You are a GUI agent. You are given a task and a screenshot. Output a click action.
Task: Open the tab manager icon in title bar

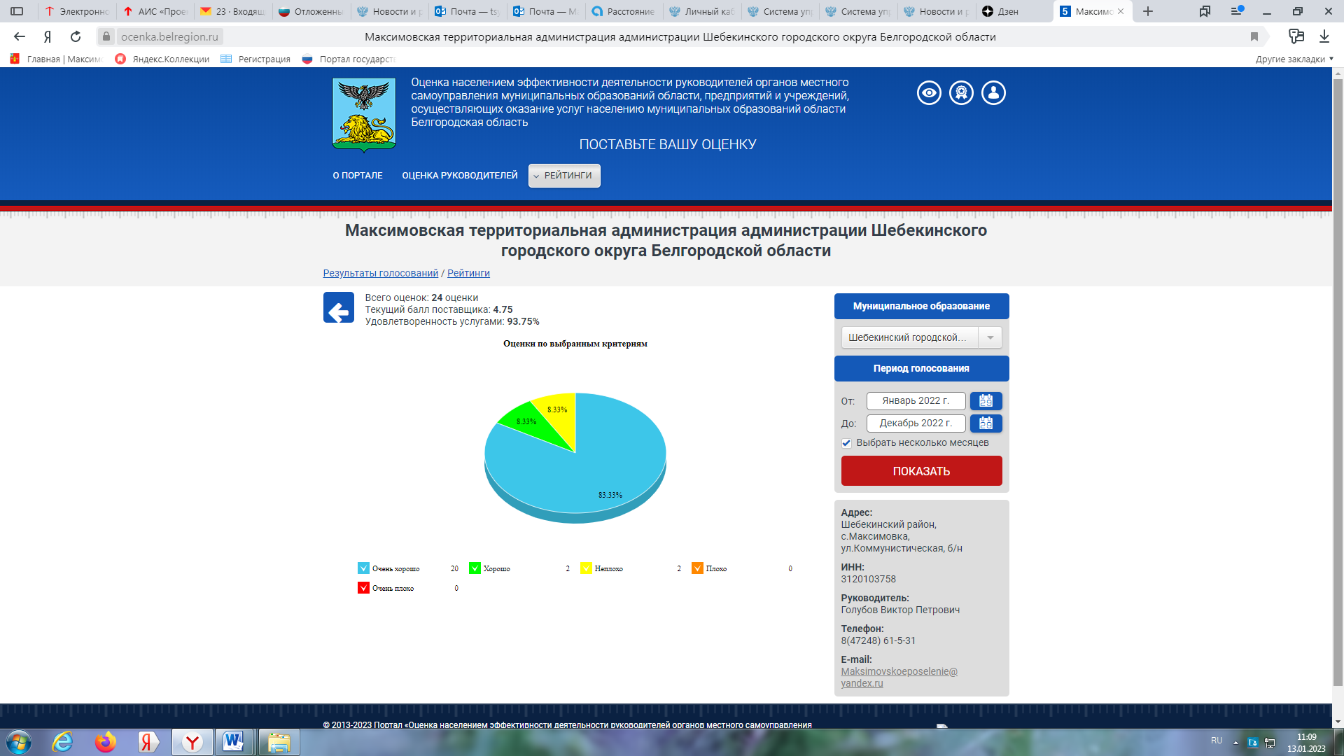click(1205, 11)
